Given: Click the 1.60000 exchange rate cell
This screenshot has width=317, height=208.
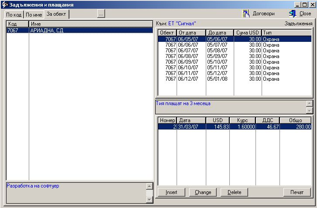Looking at the screenshot, I should point(242,127).
